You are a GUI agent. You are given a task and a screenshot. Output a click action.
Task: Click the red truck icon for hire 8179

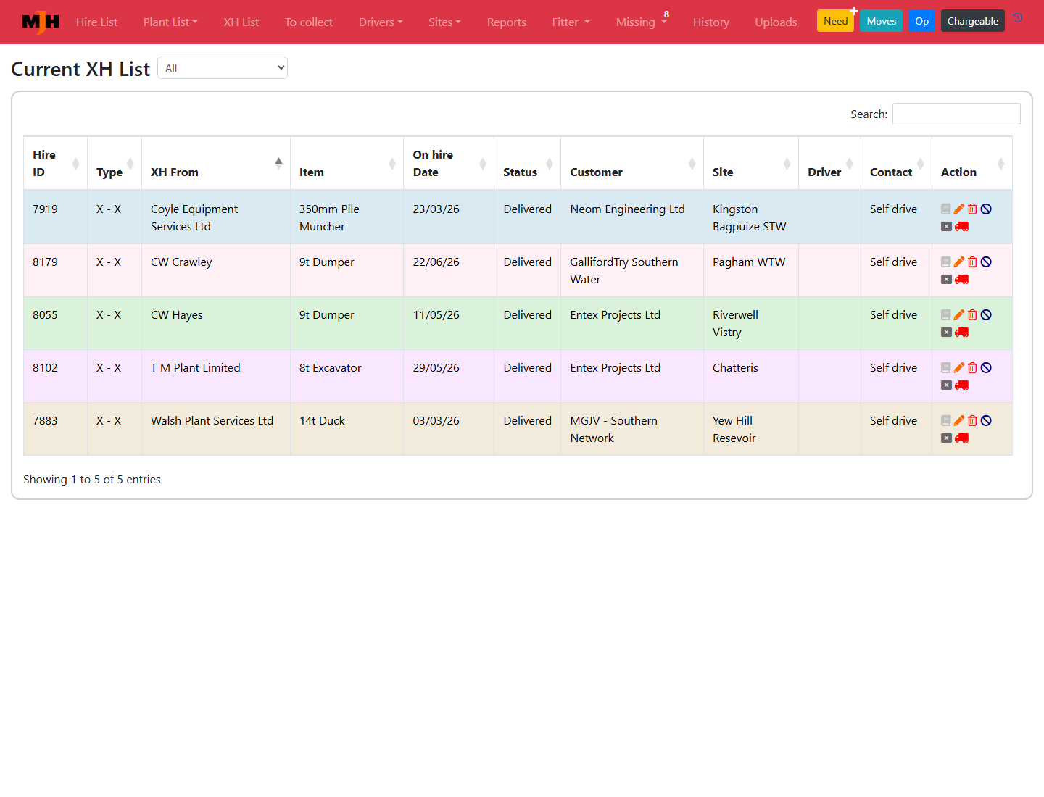962,279
